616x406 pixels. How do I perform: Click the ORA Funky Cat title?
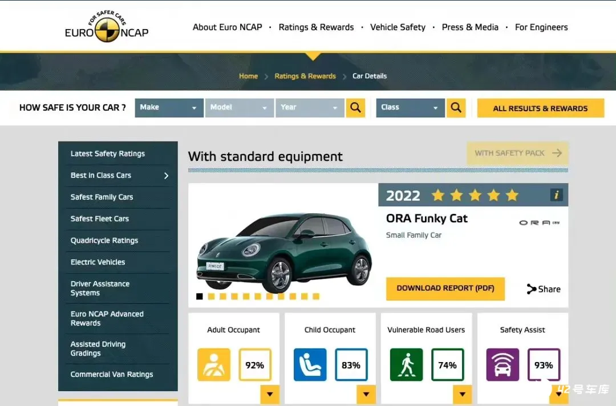pyautogui.click(x=427, y=218)
